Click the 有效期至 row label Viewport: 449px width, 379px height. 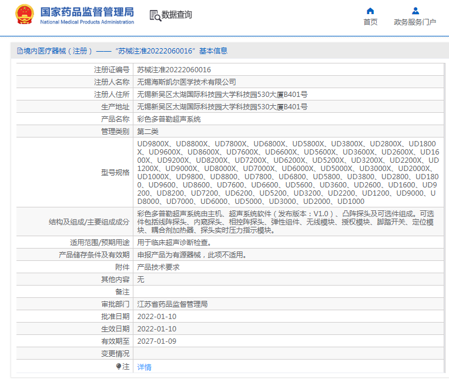[x=115, y=341]
